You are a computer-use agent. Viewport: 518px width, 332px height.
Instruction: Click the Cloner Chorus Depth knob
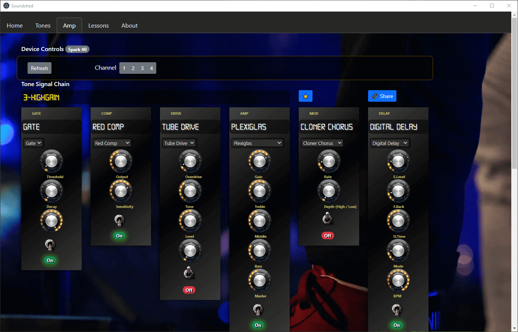tap(329, 191)
